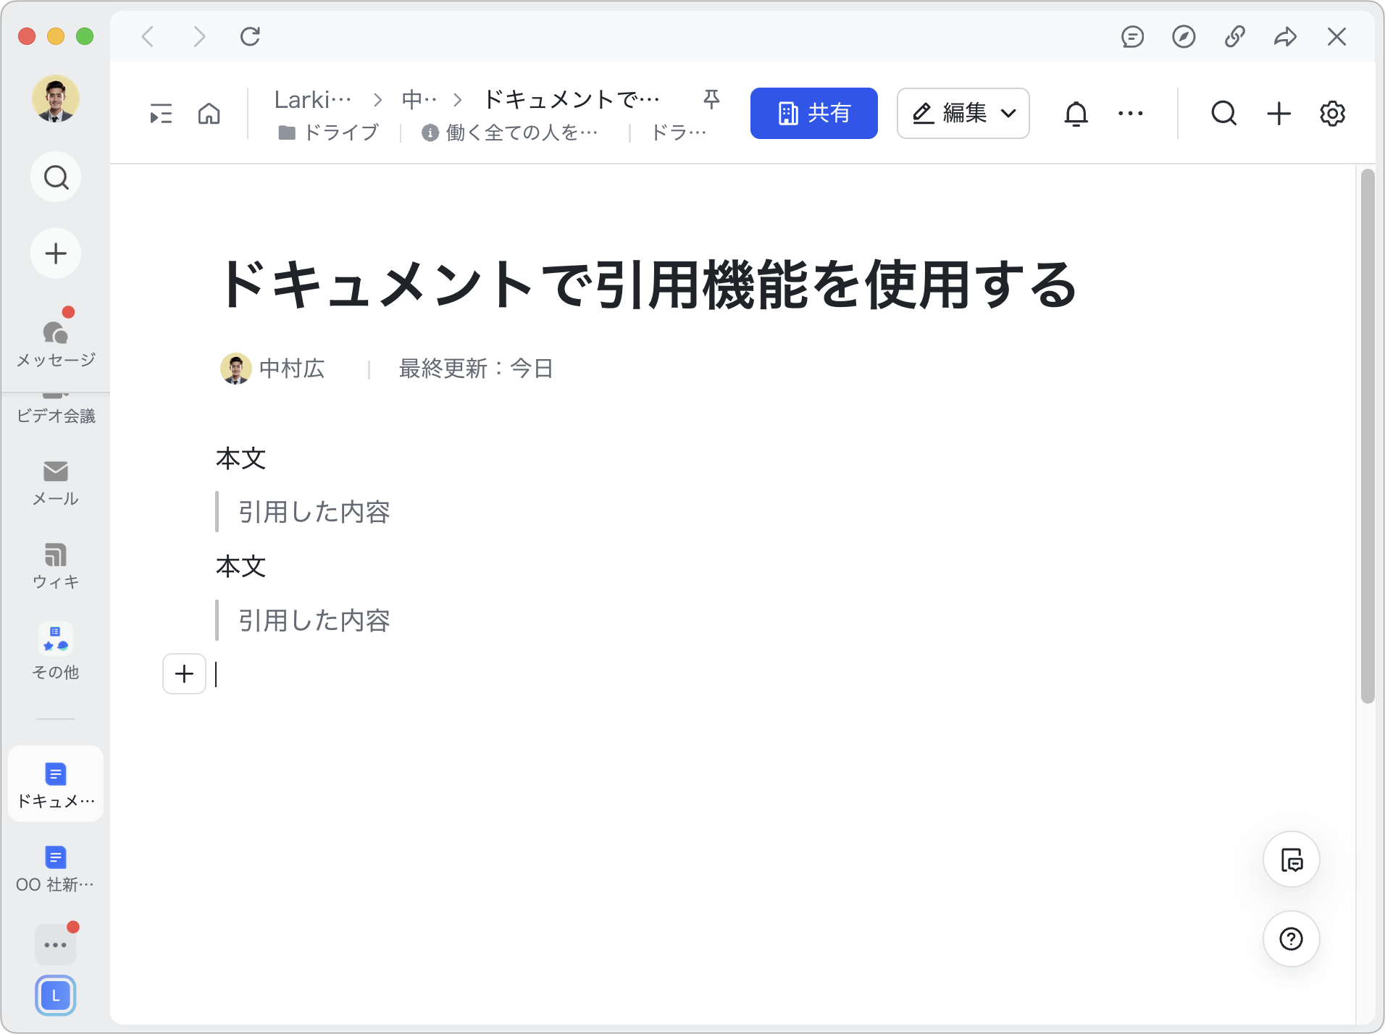Click the home icon in toolbar
The width and height of the screenshot is (1385, 1034).
[209, 114]
